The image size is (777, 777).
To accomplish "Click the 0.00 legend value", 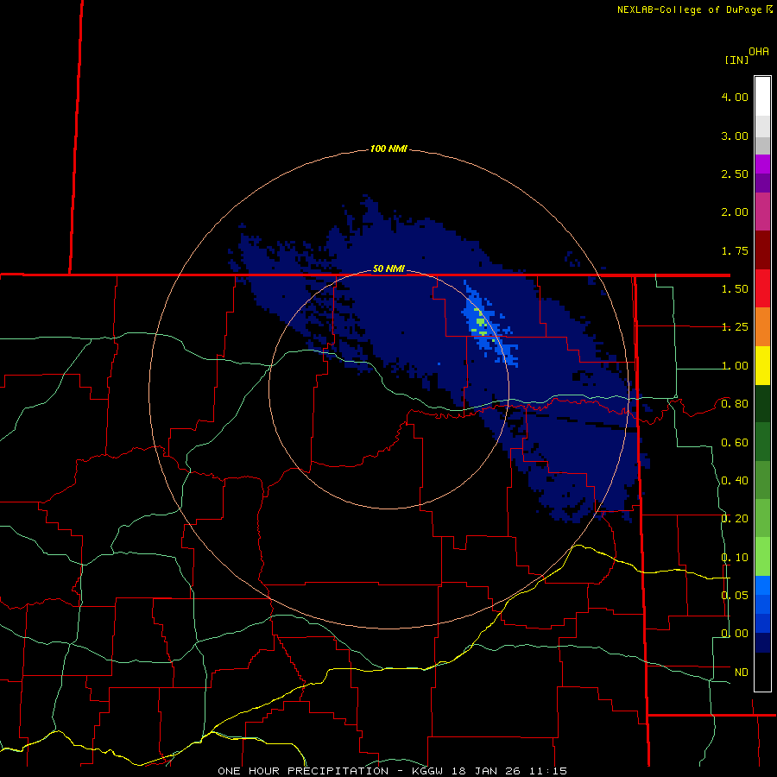I will pos(735,634).
